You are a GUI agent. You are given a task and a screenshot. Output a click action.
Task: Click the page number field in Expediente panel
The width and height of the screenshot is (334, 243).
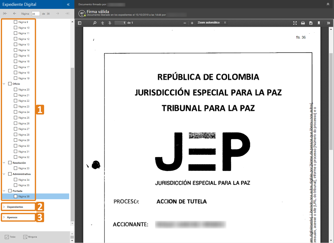tap(35, 14)
